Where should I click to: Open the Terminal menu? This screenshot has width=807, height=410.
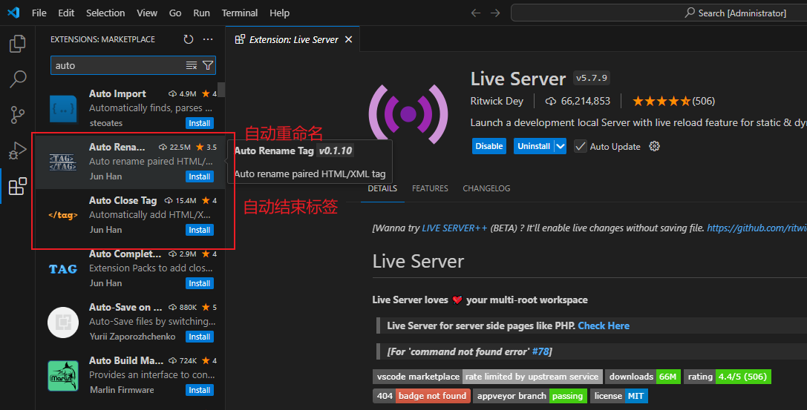(240, 13)
